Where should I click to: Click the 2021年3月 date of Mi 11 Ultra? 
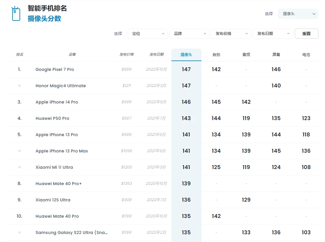click(x=157, y=167)
